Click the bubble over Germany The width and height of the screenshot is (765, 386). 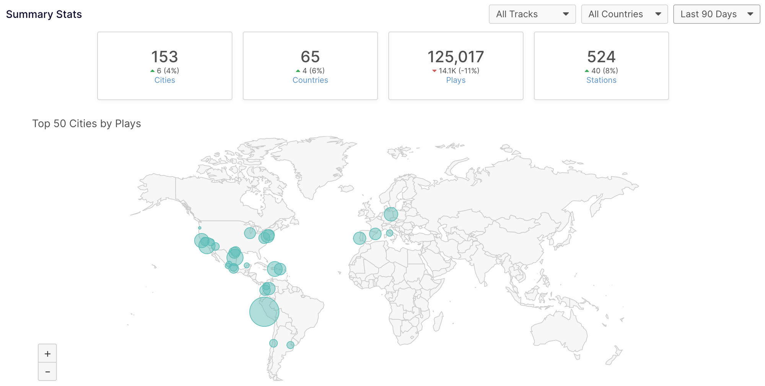click(391, 214)
